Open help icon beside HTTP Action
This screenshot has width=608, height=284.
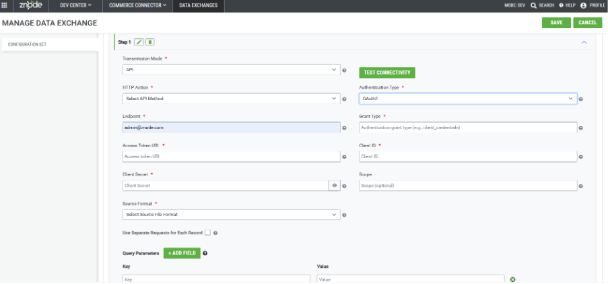tap(344, 99)
